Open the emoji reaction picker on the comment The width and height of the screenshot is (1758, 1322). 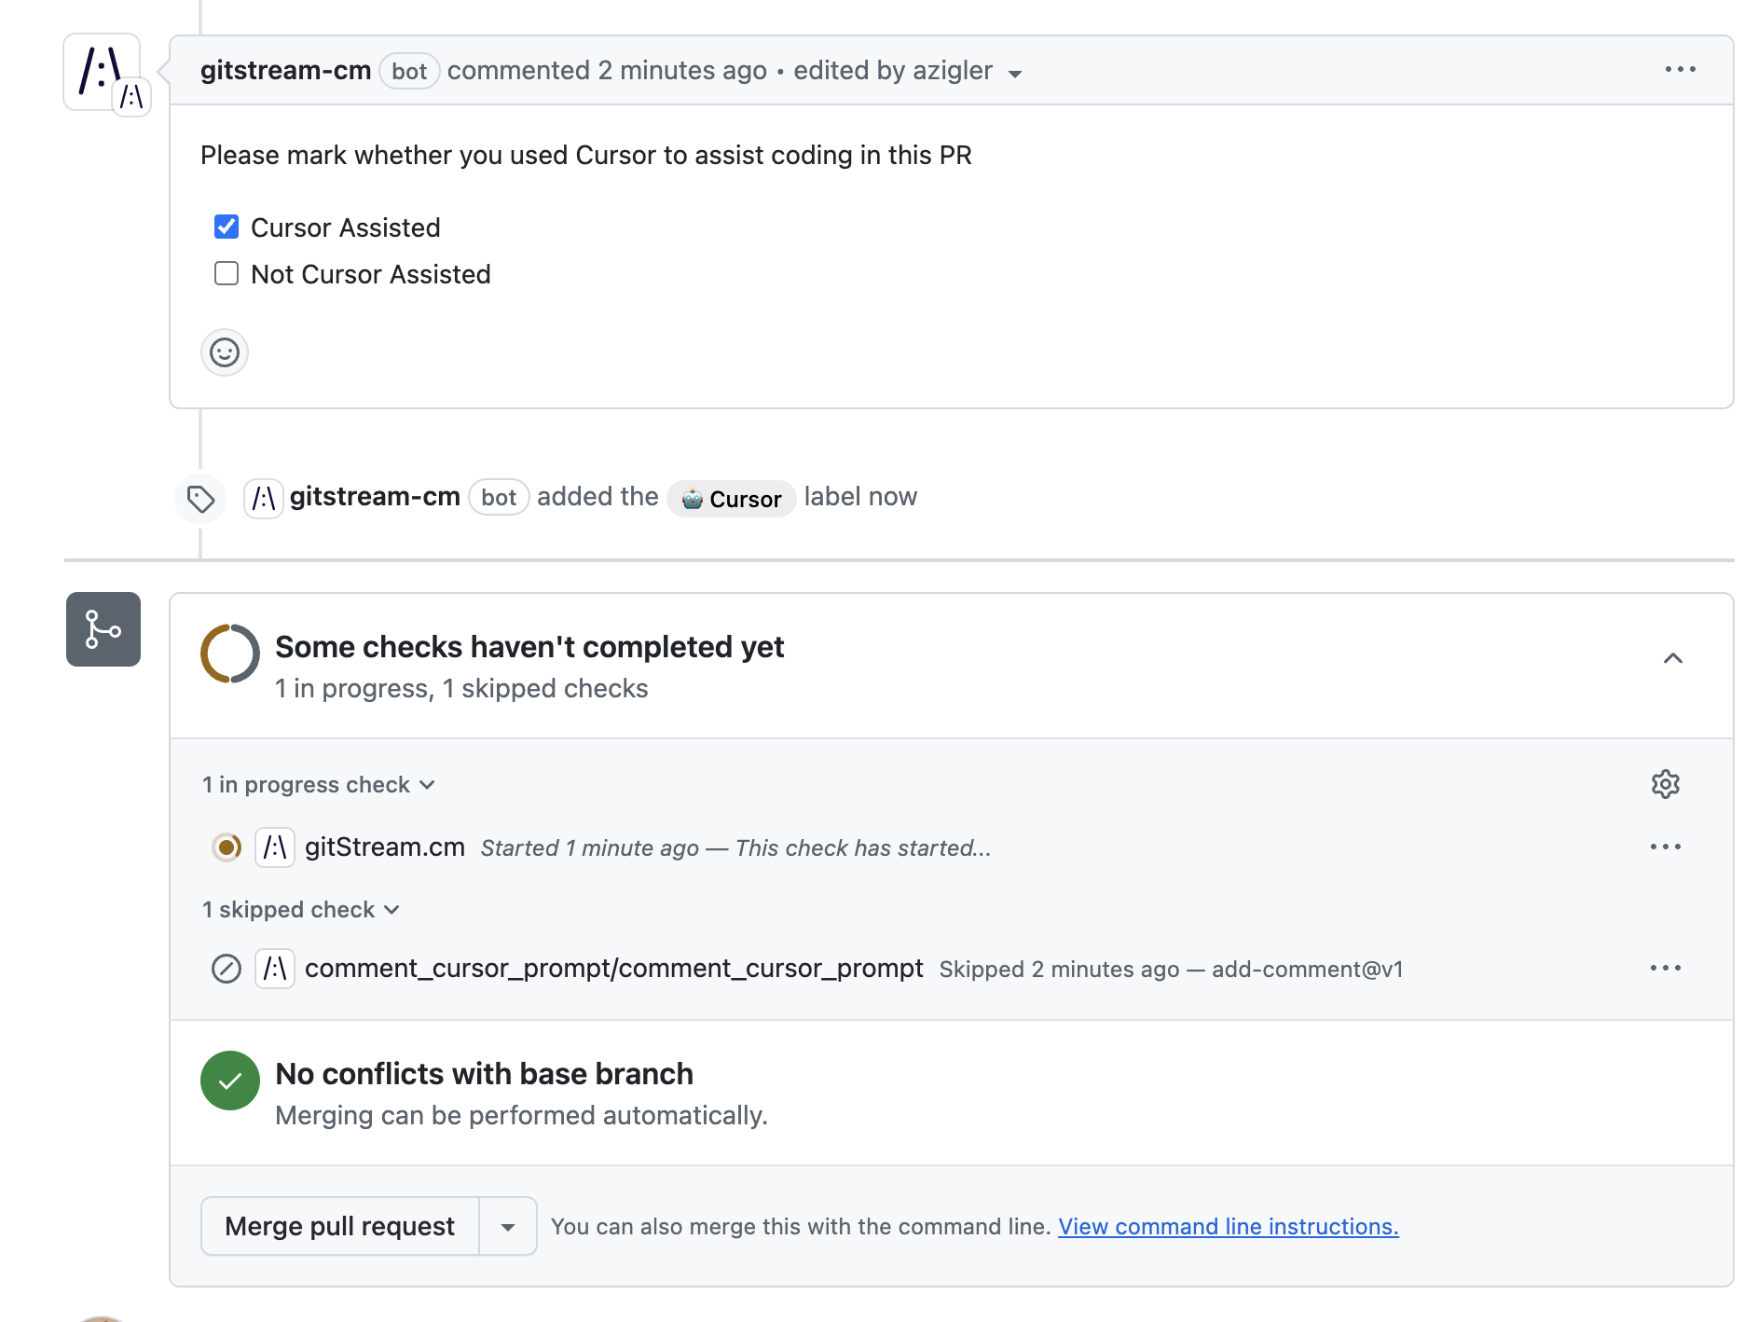coord(225,352)
